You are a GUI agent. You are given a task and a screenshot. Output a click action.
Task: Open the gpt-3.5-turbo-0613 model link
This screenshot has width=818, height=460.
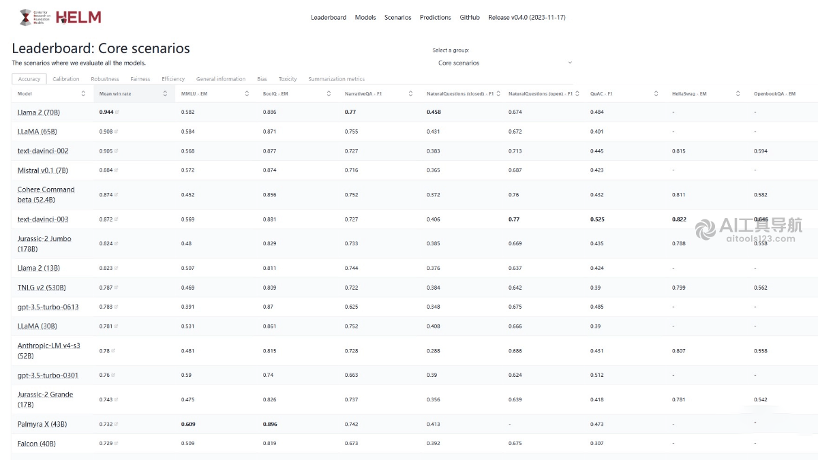[48, 307]
